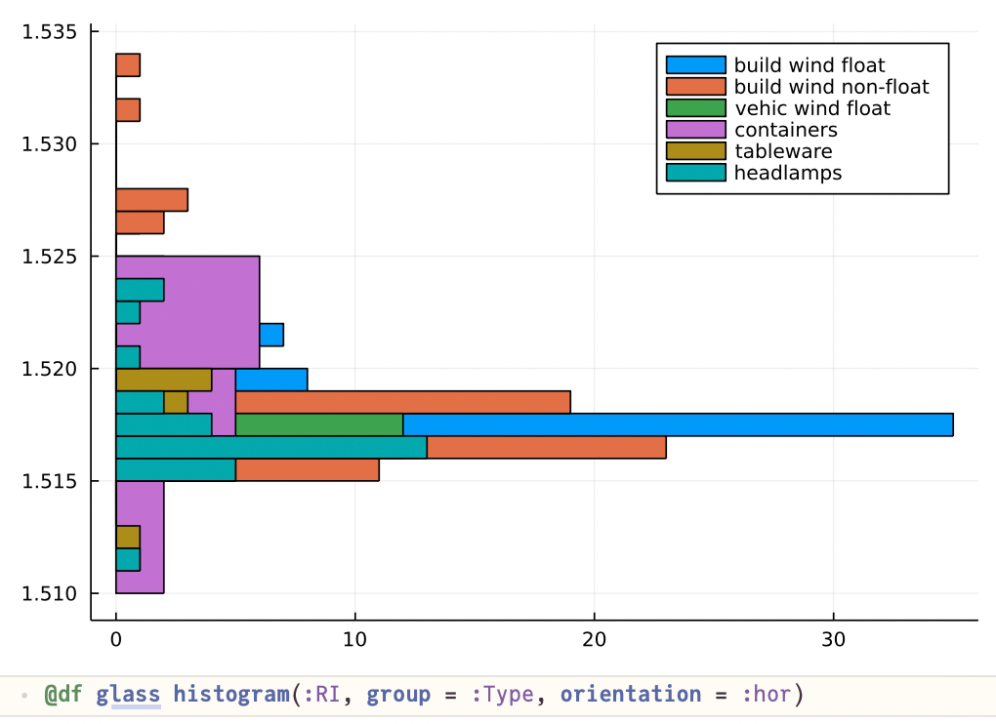Click the longest blue bar reaching 35
This screenshot has width=996, height=724.
[x=678, y=424]
